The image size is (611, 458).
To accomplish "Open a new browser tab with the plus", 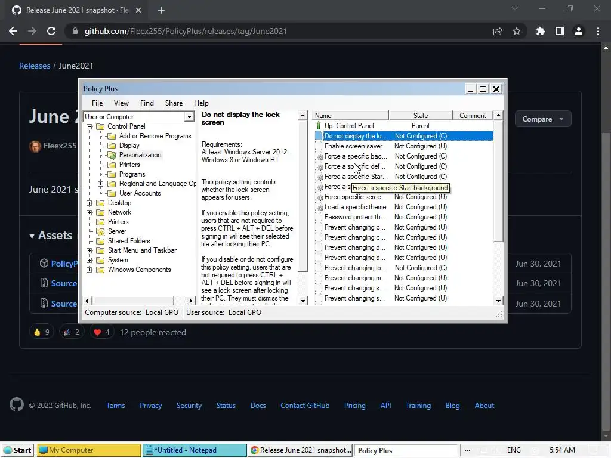I will pyautogui.click(x=161, y=10).
